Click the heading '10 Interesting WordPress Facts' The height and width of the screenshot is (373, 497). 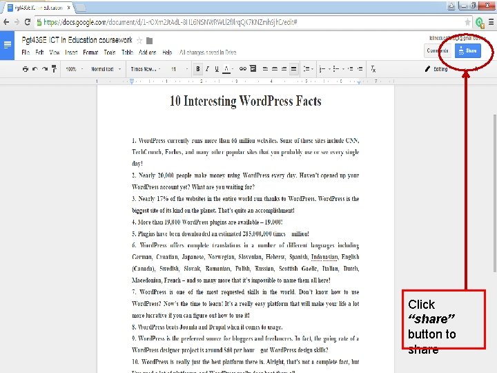point(245,101)
